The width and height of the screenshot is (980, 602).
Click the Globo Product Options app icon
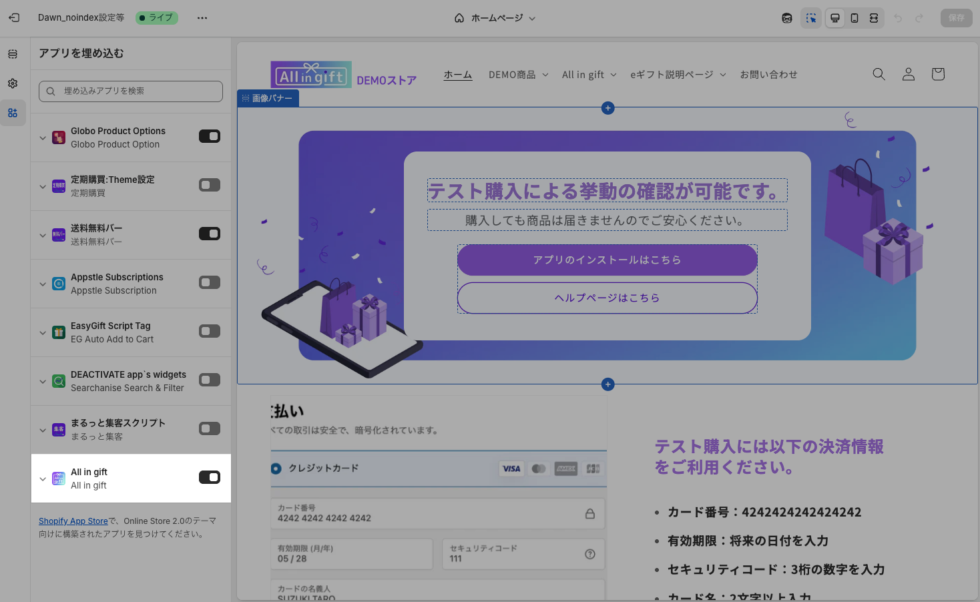click(59, 137)
